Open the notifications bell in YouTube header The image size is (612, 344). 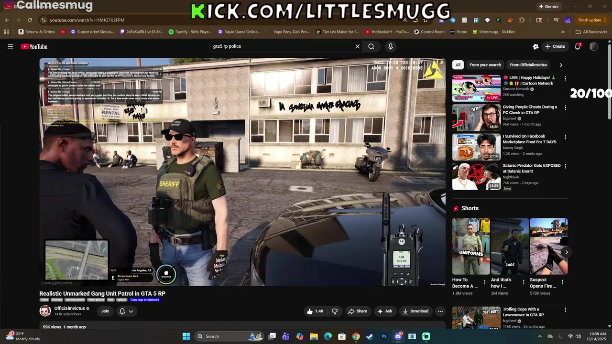click(578, 46)
